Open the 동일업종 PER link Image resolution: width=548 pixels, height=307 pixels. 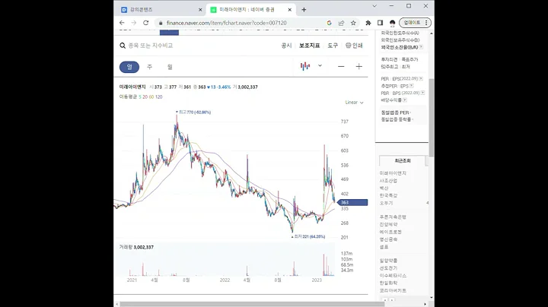395,112
